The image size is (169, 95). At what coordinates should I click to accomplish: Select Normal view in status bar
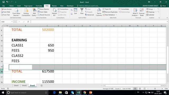click(x=135, y=89)
